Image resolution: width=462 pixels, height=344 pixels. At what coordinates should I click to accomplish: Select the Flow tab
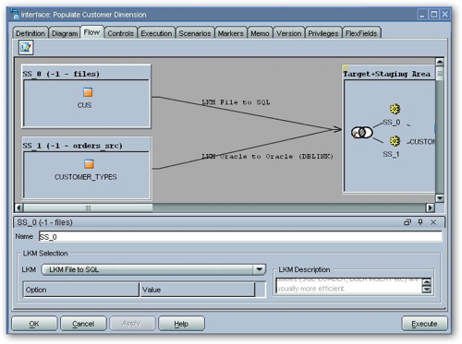point(91,32)
